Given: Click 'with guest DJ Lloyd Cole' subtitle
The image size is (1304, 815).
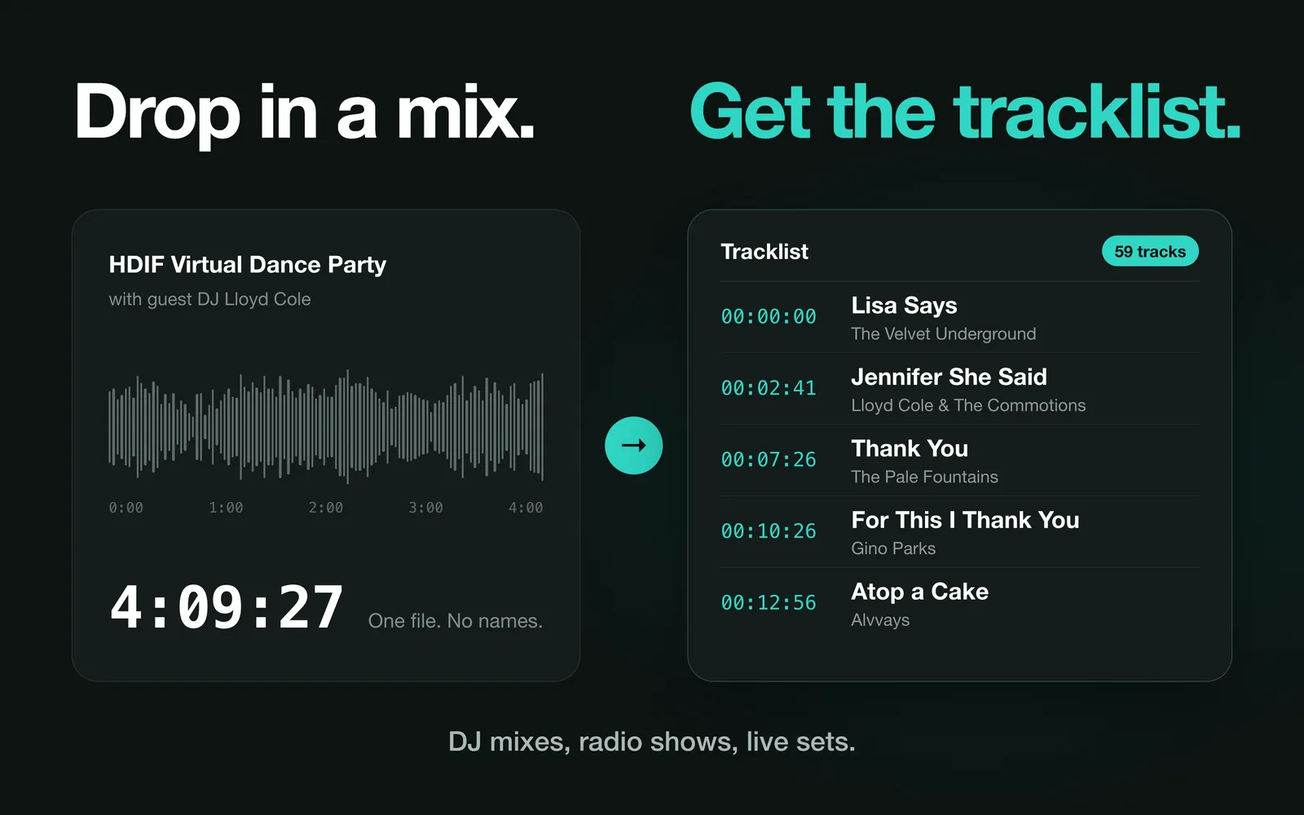Looking at the screenshot, I should click(209, 299).
